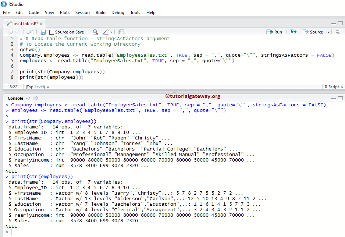Click the back navigation arrow in editor toolbar
This screenshot has height=237, width=345.
tap(10, 32)
